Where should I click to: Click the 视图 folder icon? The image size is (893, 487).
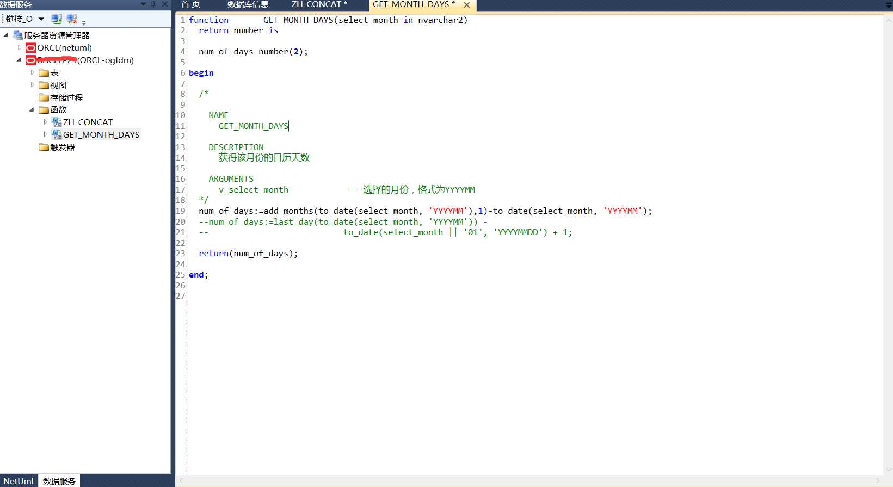click(x=44, y=85)
